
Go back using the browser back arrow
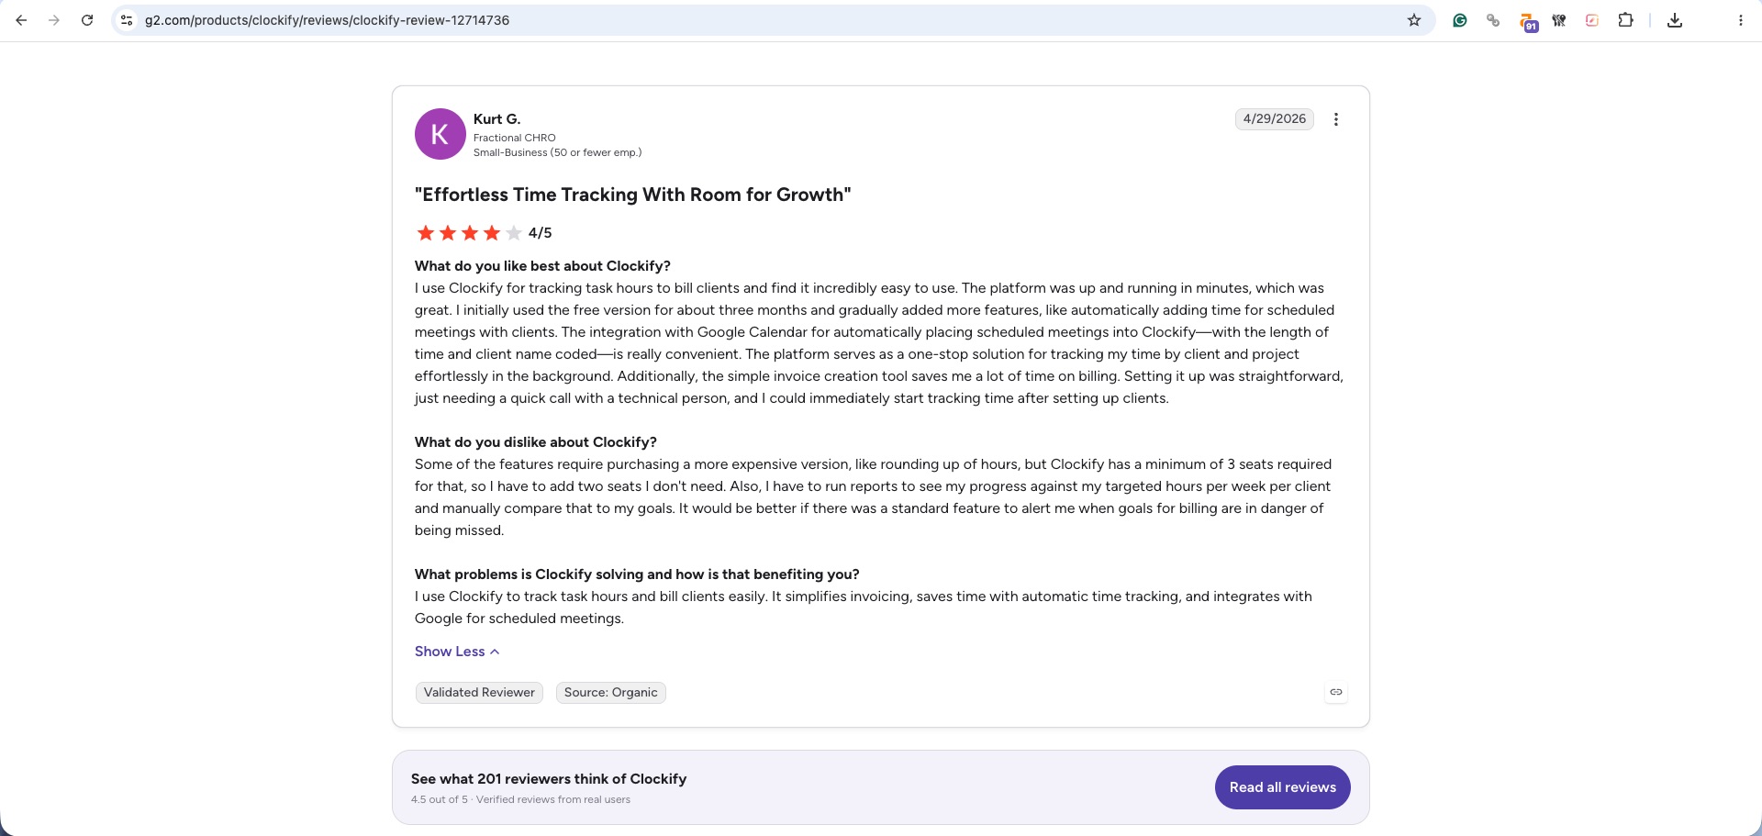21,20
